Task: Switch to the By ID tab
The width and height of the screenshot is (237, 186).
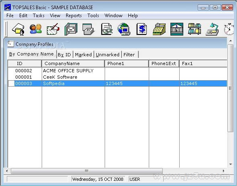Action: coord(64,55)
